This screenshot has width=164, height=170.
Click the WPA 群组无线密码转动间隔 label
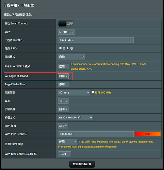click(20, 154)
